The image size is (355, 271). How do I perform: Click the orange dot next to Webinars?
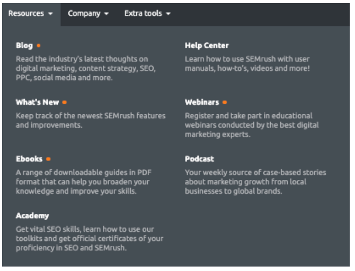pos(225,102)
